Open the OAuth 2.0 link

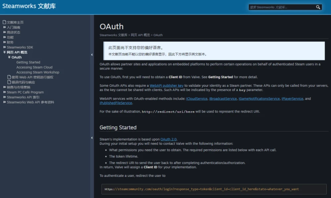pyautogui.click(x=168, y=139)
